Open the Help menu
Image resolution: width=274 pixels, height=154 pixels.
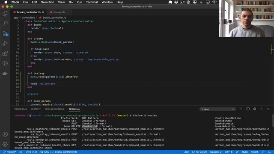click(x=120, y=2)
